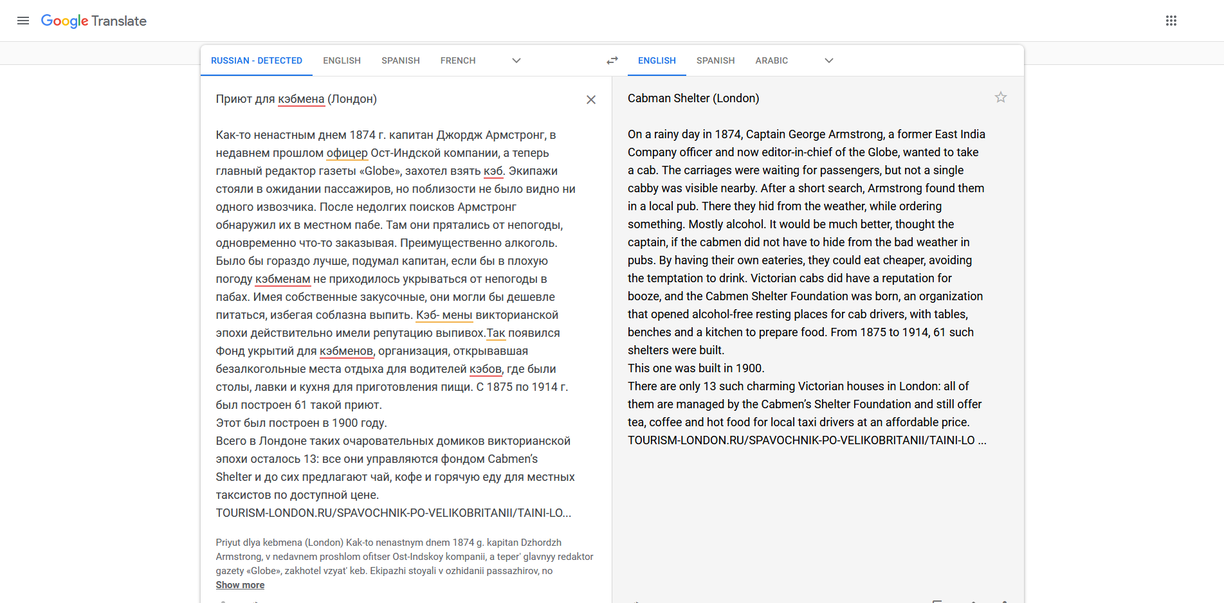The height and width of the screenshot is (603, 1224).
Task: Click the underlined word Кэб- мены
Action: [x=444, y=315]
